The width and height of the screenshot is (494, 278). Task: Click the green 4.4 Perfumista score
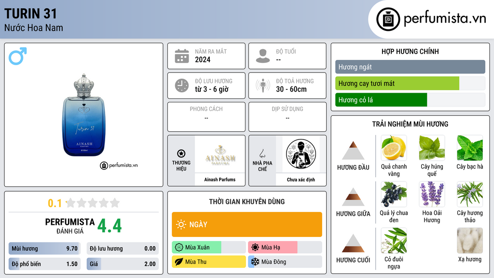pyautogui.click(x=110, y=226)
